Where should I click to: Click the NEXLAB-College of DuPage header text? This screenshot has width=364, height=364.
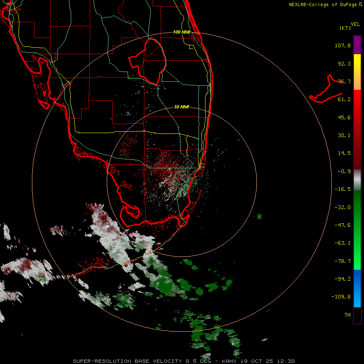(325, 4)
